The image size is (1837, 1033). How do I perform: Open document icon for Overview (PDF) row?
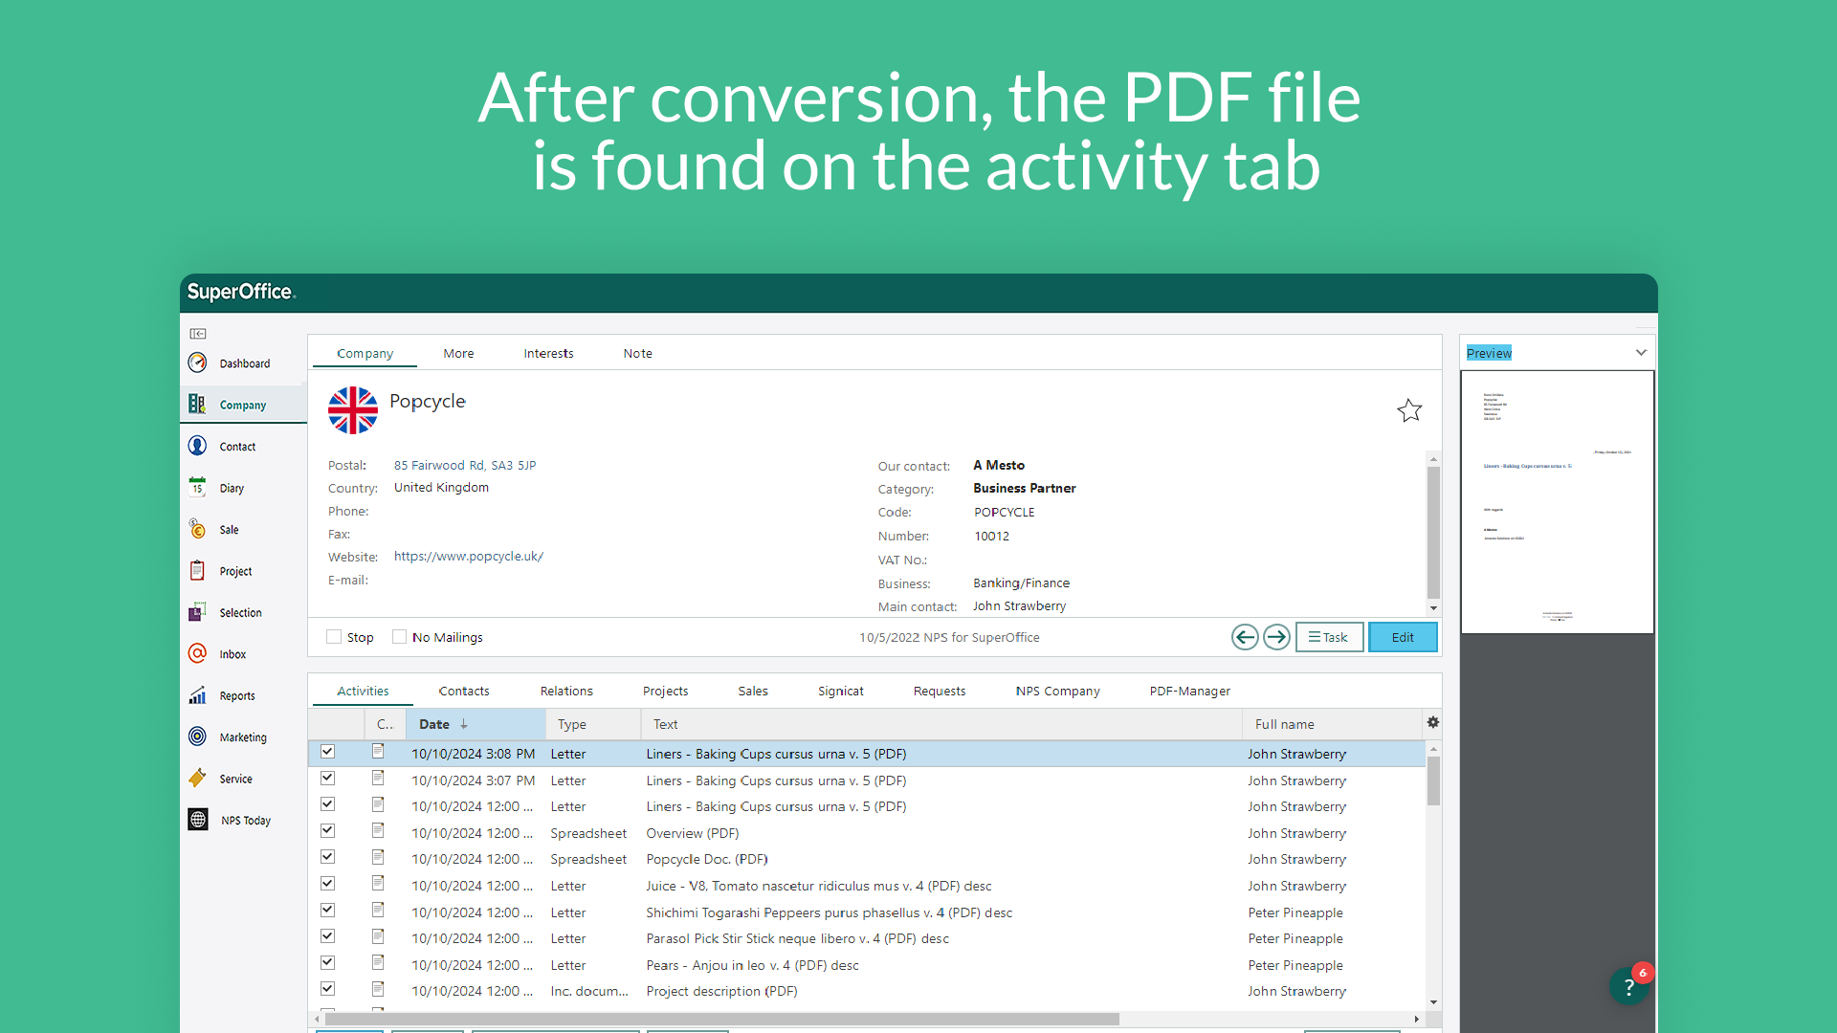click(x=378, y=831)
